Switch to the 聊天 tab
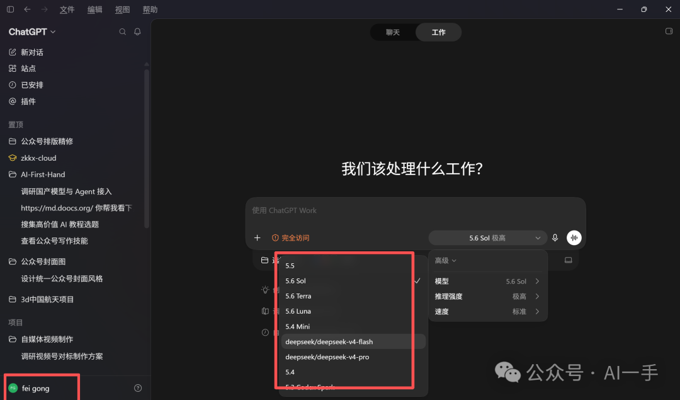The image size is (680, 400). (393, 32)
